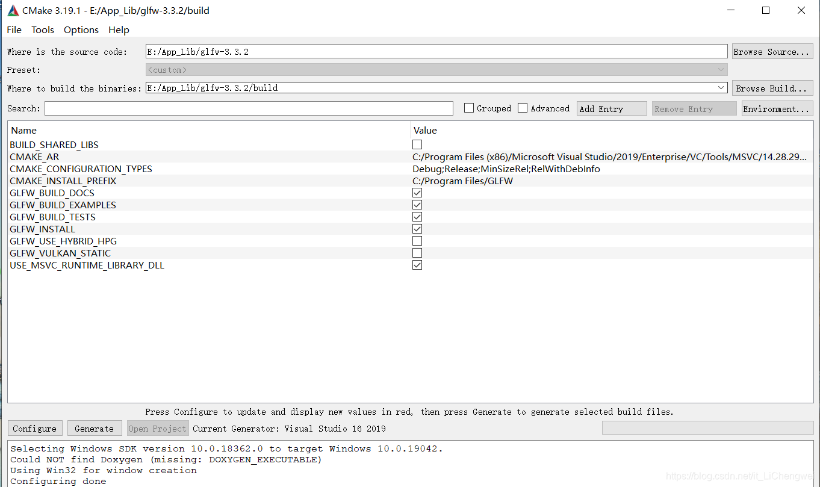Click the source code path field
The height and width of the screenshot is (487, 820).
point(436,52)
